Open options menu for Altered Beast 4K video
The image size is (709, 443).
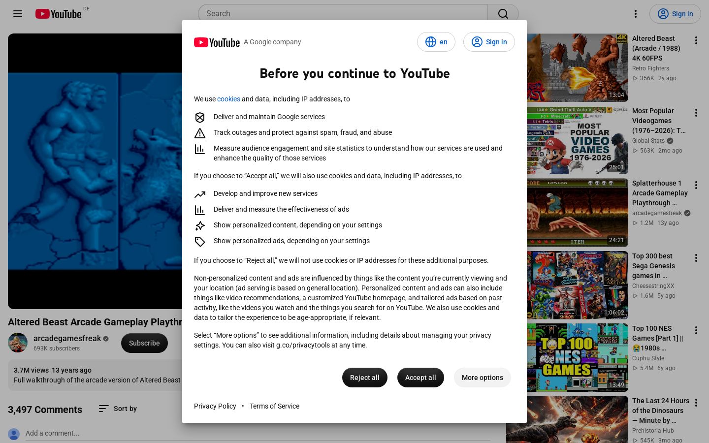696,40
